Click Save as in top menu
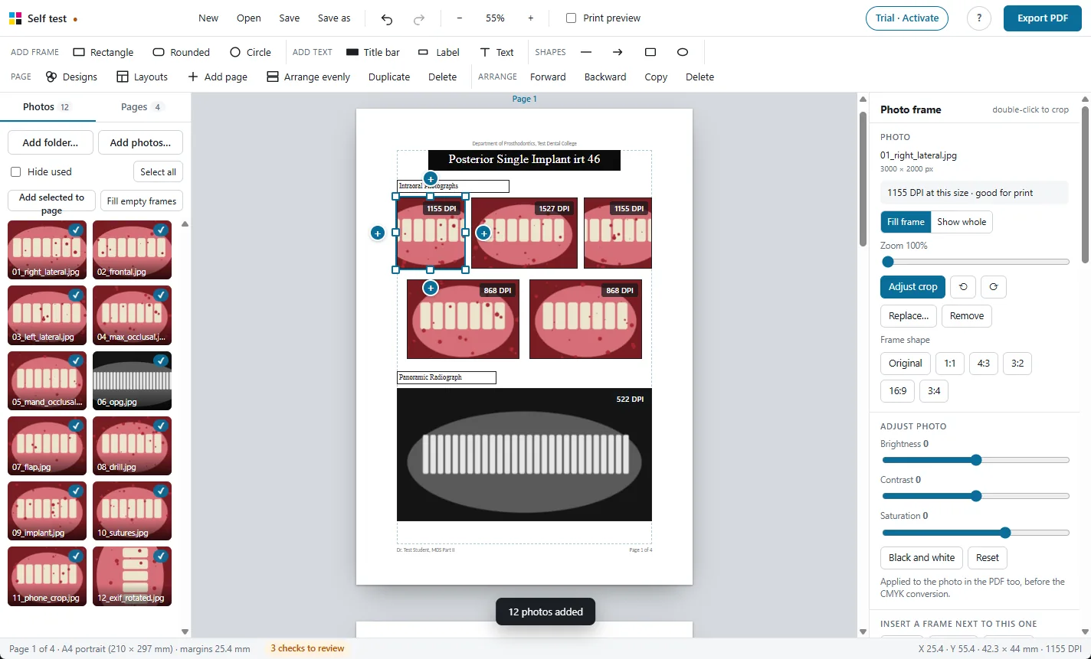 tap(334, 18)
